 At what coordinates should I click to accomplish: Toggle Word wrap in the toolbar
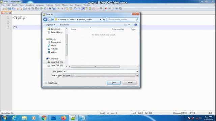(75, 8)
